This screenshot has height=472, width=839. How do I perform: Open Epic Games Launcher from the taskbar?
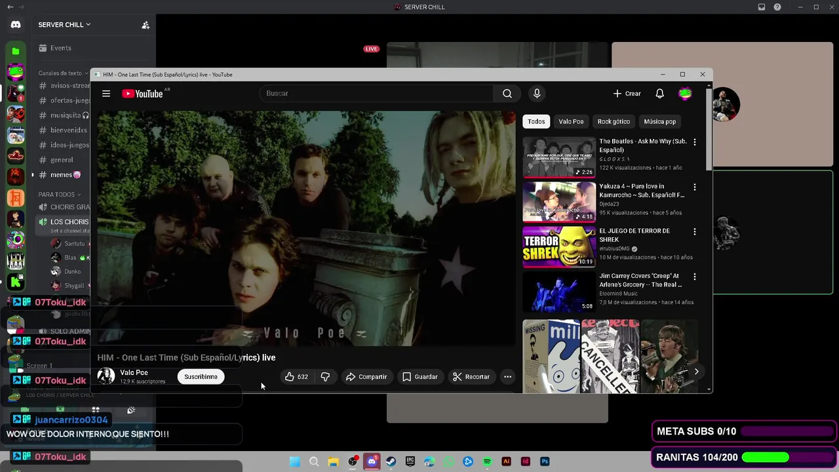[x=410, y=462]
